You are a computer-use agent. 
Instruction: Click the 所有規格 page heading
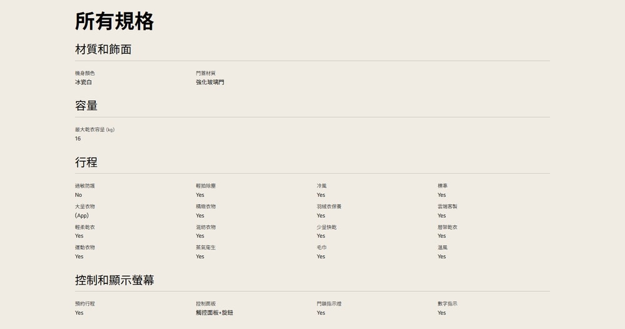[x=114, y=21]
